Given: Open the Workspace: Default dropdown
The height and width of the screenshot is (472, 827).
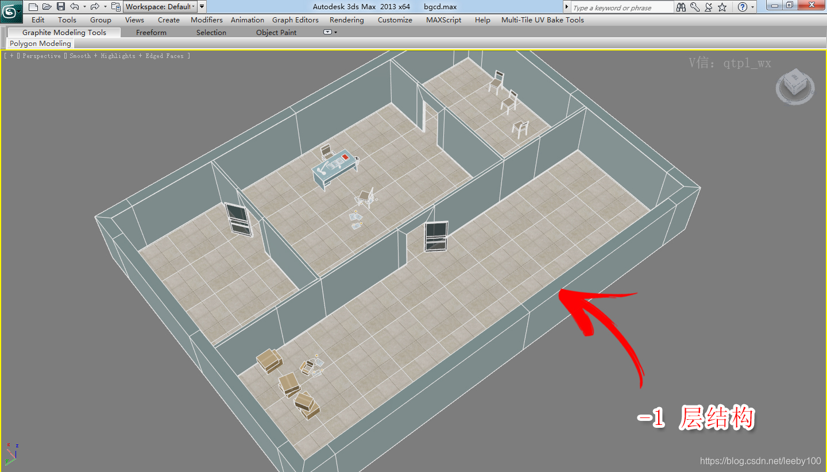Looking at the screenshot, I should 160,7.
